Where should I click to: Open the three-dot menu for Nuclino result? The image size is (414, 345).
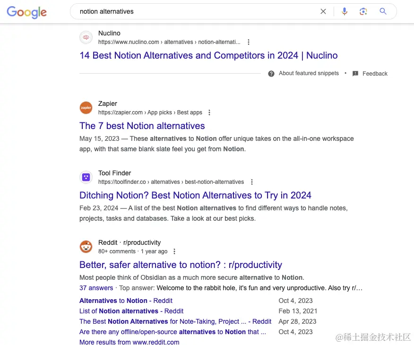tap(249, 42)
